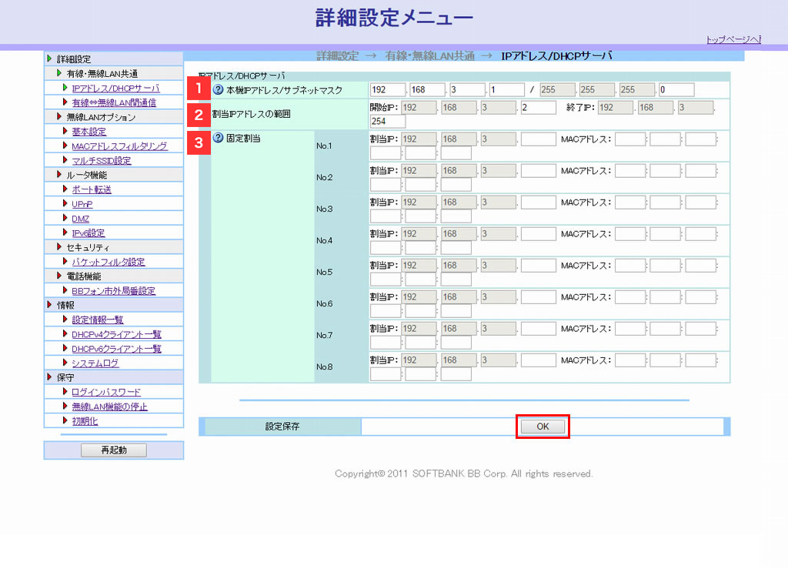Image resolution: width=788 pixels, height=569 pixels.
Task: Open the IPアドレス/DHCPサーバ link in sidebar
Action: click(115, 89)
